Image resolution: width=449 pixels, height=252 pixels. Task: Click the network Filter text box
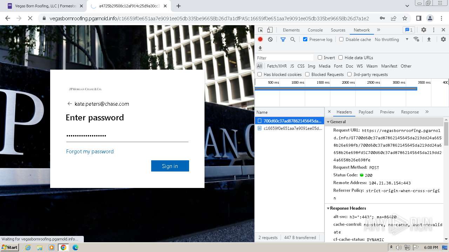click(x=285, y=58)
